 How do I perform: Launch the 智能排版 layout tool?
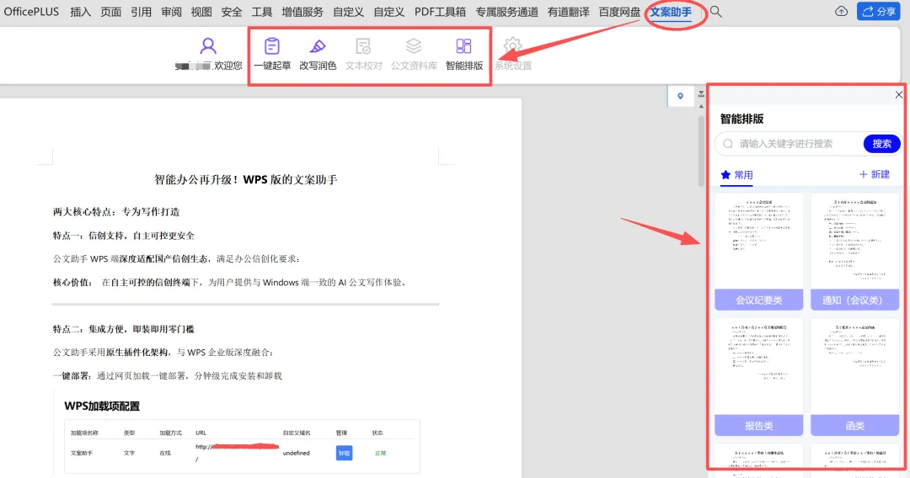[x=463, y=55]
